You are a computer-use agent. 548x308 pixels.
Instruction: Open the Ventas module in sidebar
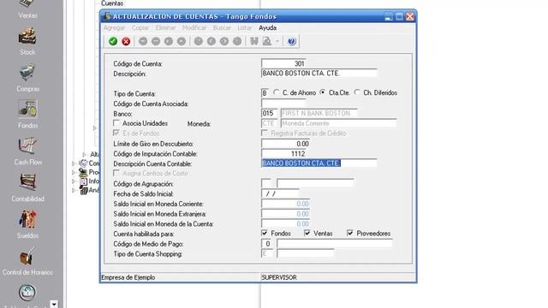pyautogui.click(x=27, y=9)
